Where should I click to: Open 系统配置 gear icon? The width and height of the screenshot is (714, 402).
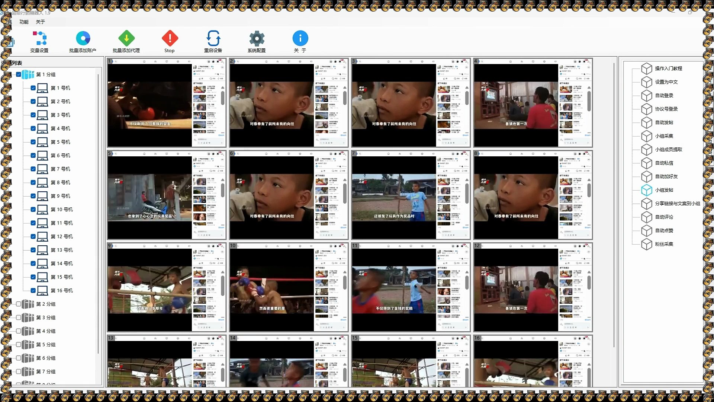pyautogui.click(x=257, y=39)
